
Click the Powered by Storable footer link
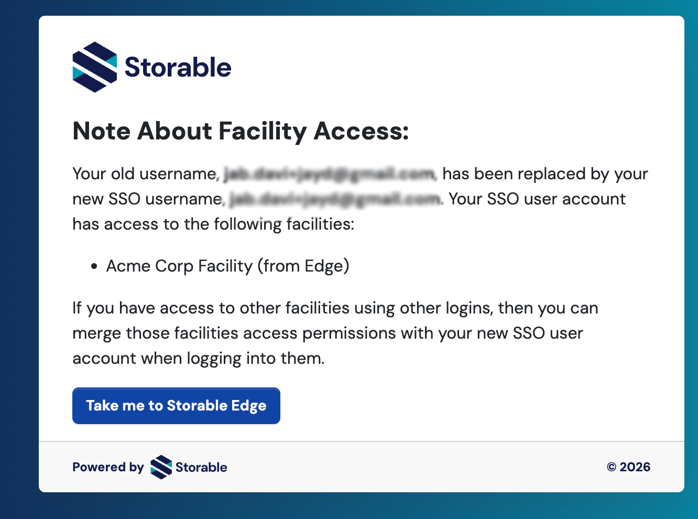(x=149, y=467)
